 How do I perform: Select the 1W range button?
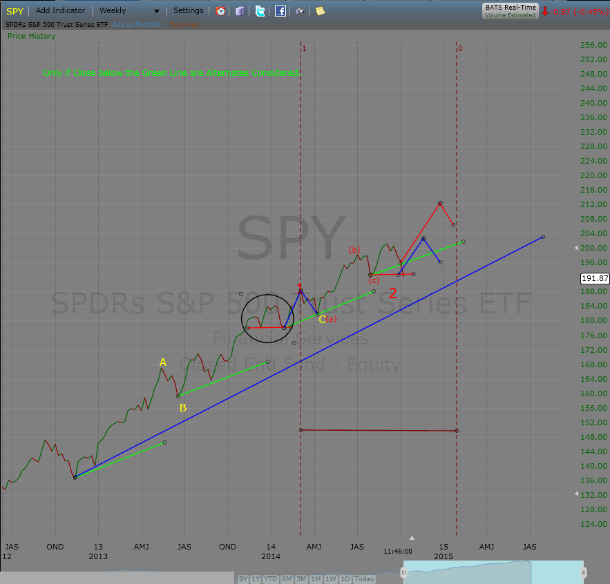point(331,579)
